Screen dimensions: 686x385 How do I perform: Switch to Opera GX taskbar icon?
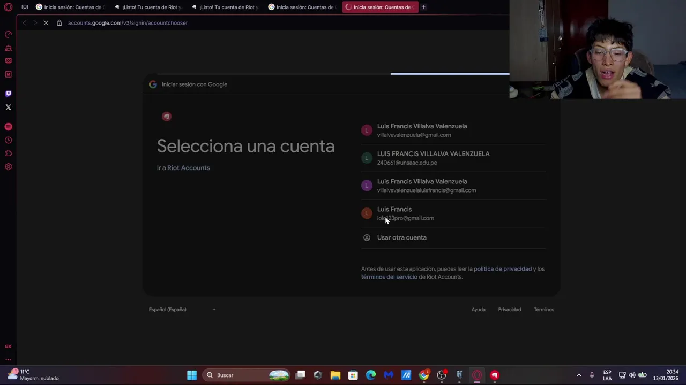pos(477,375)
